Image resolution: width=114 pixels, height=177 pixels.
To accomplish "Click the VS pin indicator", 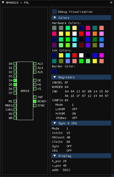I will click(35, 89).
